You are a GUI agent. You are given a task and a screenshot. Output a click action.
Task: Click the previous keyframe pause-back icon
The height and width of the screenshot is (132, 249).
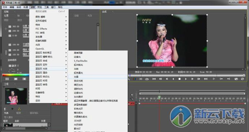pyautogui.click(x=161, y=79)
